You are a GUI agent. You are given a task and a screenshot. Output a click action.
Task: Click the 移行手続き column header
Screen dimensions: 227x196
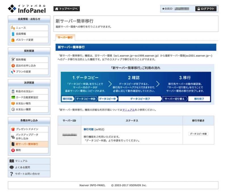click(198, 121)
